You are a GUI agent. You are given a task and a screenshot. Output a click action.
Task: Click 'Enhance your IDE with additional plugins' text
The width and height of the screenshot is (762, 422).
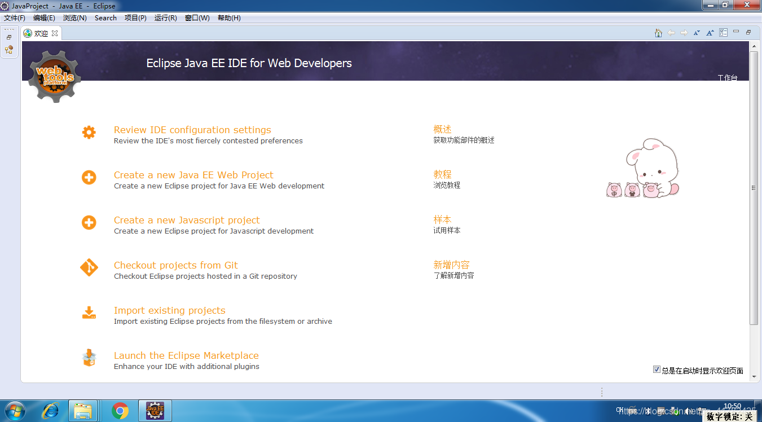click(x=187, y=367)
